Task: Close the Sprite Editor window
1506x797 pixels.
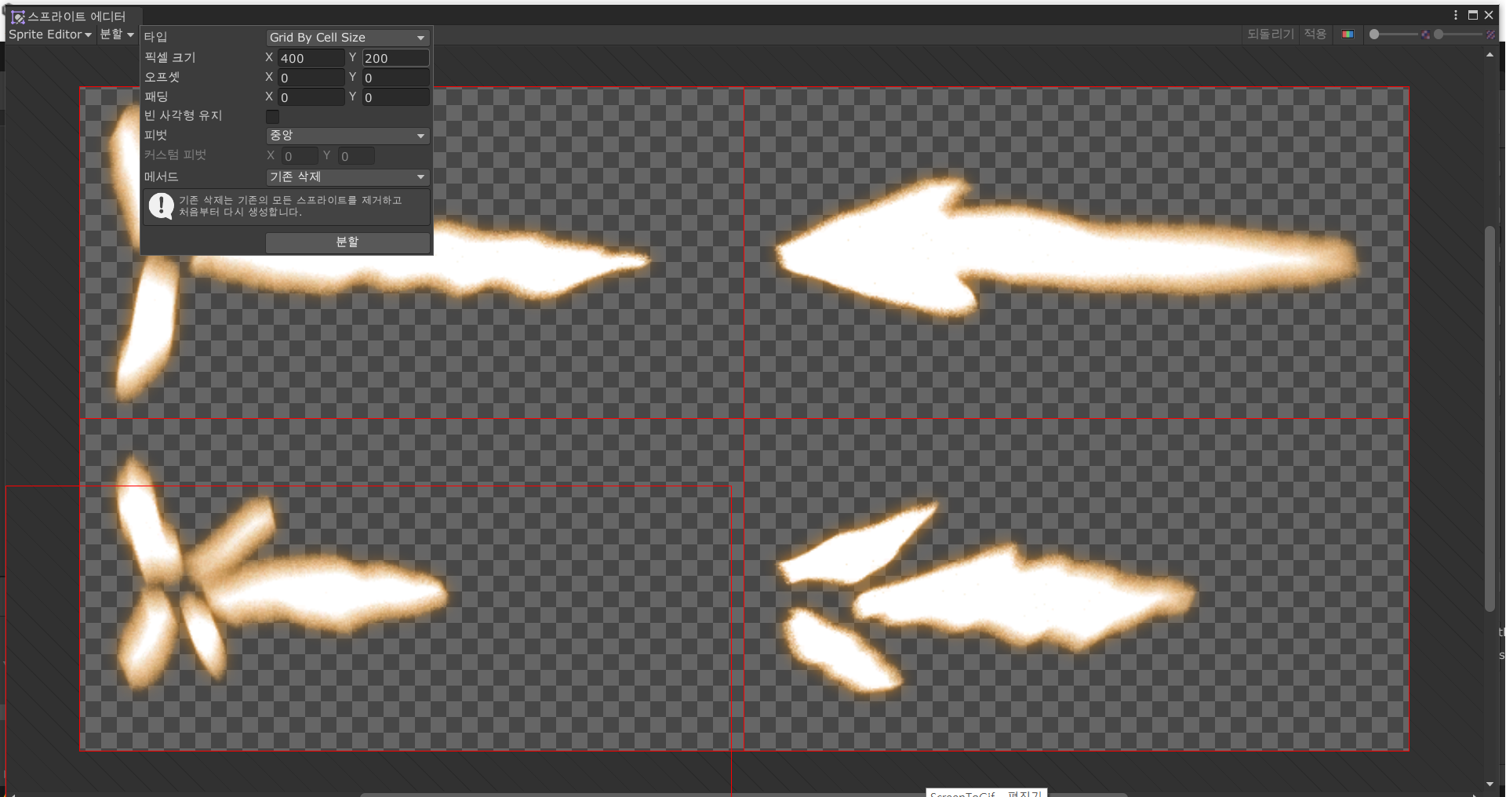Action: pyautogui.click(x=1489, y=15)
